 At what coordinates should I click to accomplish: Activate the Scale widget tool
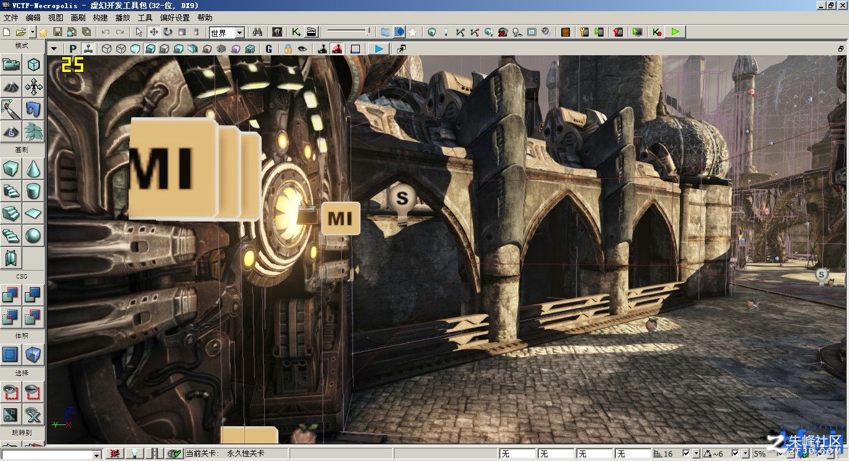coord(182,32)
